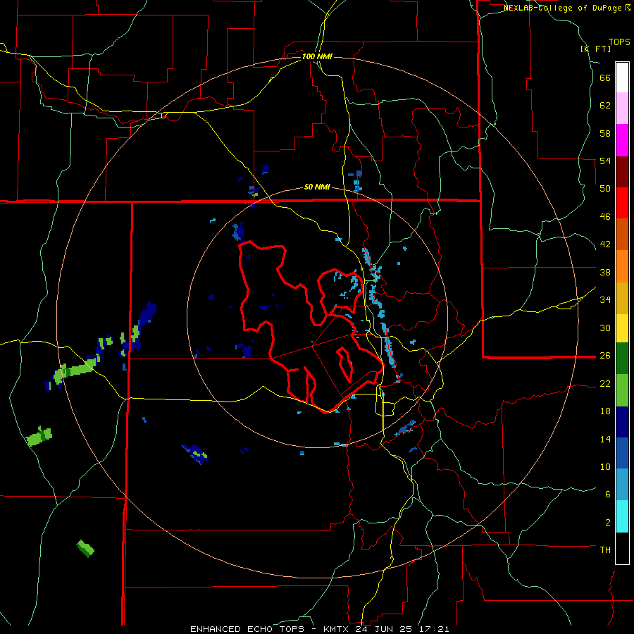634x634 pixels.
Task: Click the '46' legend value
Action: (x=605, y=217)
